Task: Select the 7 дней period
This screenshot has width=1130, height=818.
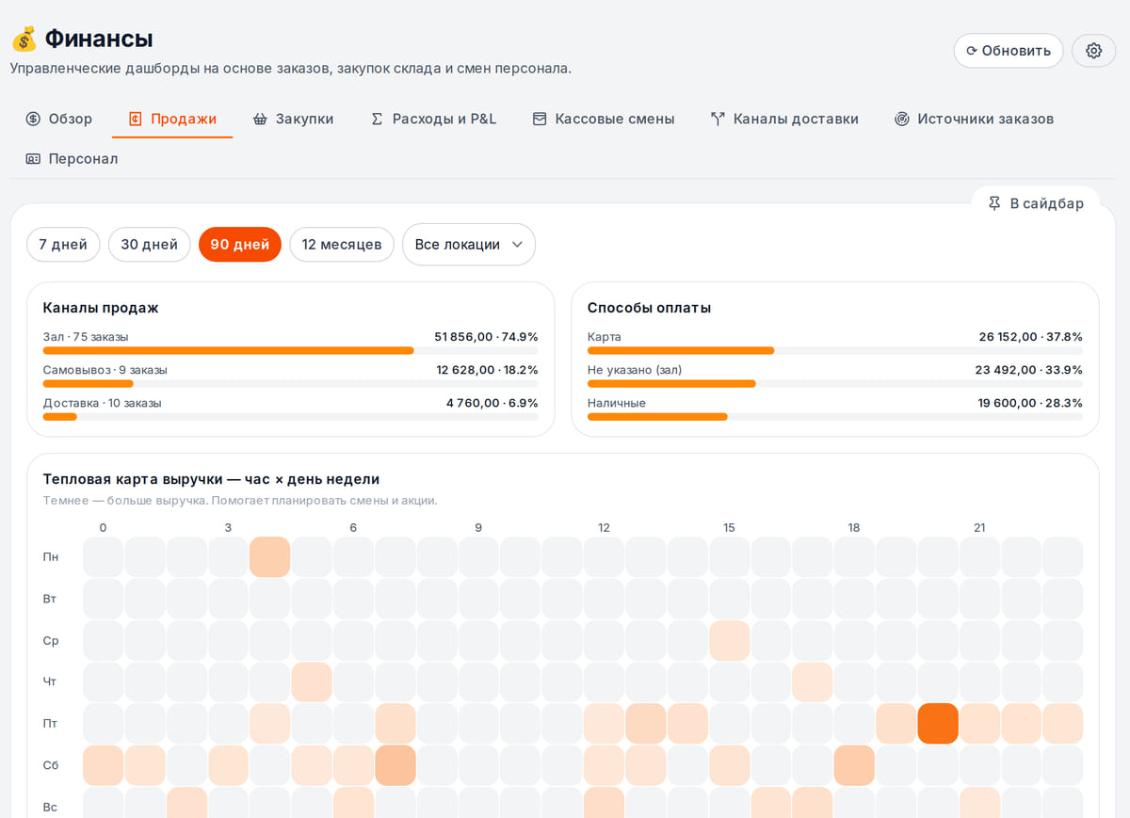Action: [x=63, y=245]
